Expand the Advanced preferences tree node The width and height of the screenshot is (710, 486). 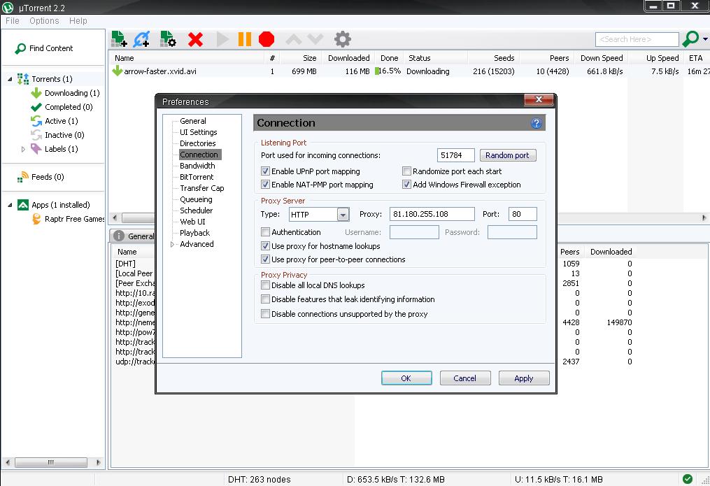(172, 244)
